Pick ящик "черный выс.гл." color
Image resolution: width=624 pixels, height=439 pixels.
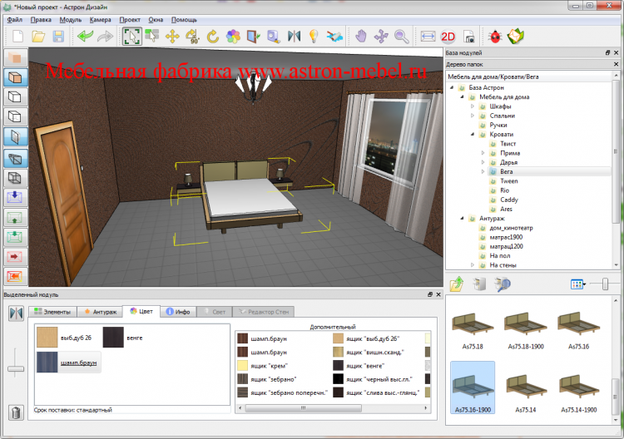click(x=373, y=379)
